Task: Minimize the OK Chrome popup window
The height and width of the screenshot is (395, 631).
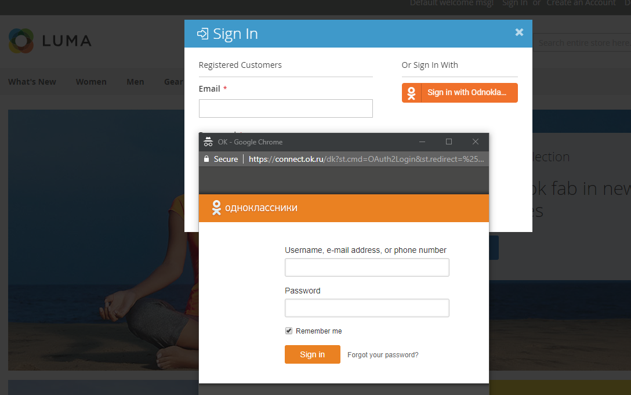Action: click(422, 142)
